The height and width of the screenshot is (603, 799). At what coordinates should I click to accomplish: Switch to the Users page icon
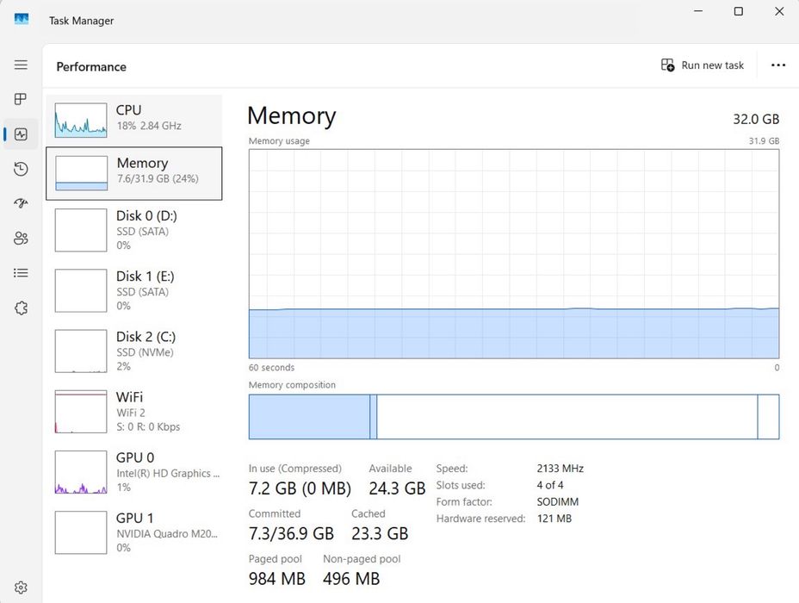point(21,239)
